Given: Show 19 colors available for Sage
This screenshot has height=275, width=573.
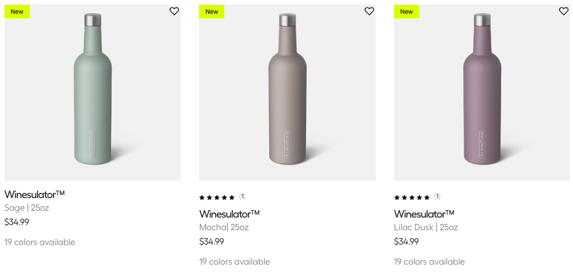Looking at the screenshot, I should click(40, 242).
